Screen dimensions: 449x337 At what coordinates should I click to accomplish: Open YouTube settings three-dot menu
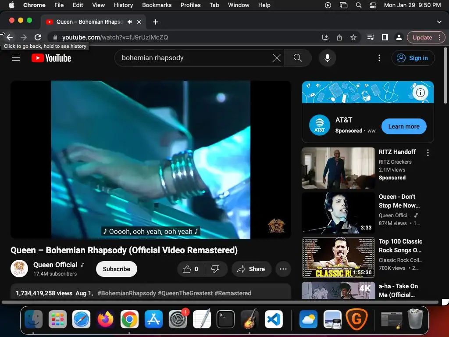click(379, 58)
